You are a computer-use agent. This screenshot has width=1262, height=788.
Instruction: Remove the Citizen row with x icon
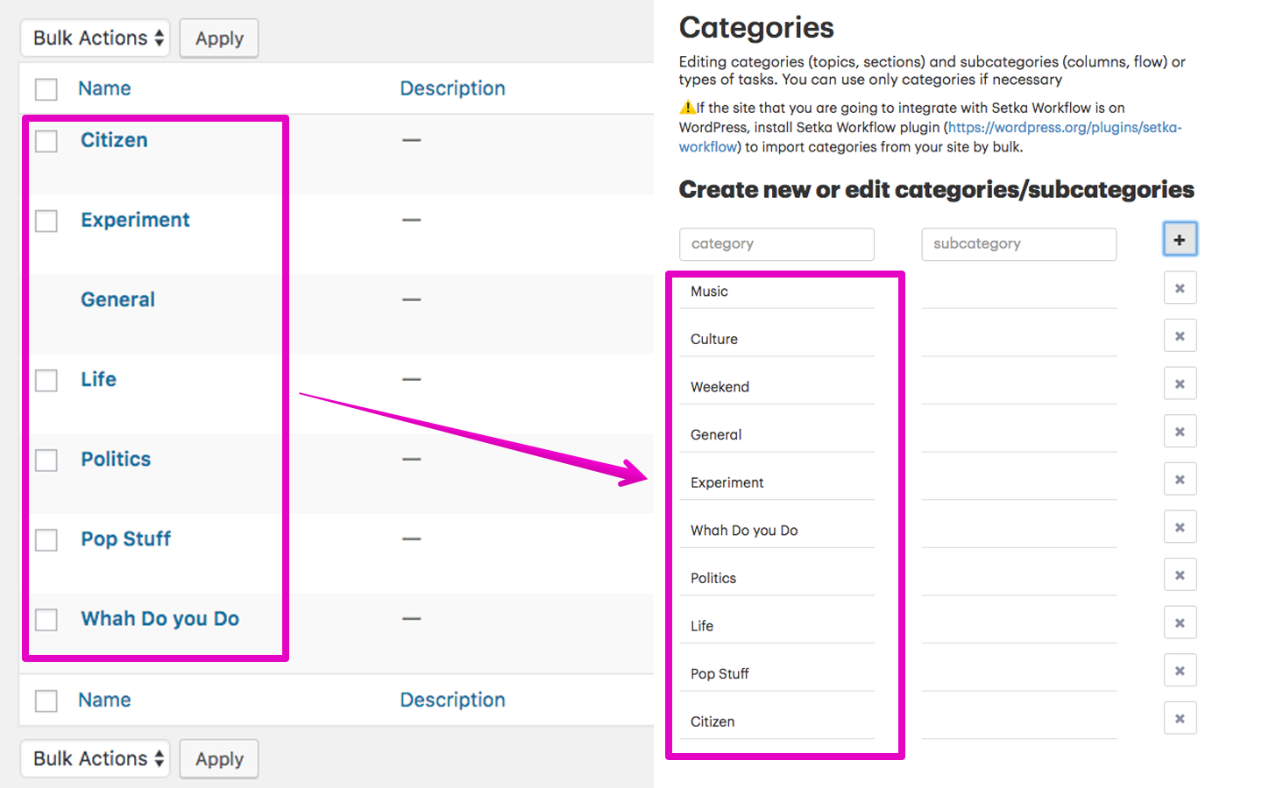tap(1180, 719)
